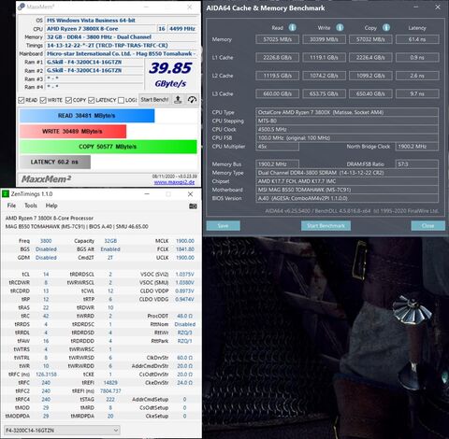Click MaxxMem title bar app icon
The image size is (449, 439).
point(22,7)
